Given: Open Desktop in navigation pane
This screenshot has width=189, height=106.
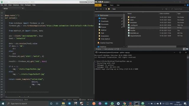Looking at the screenshot, I should [x=104, y=18].
